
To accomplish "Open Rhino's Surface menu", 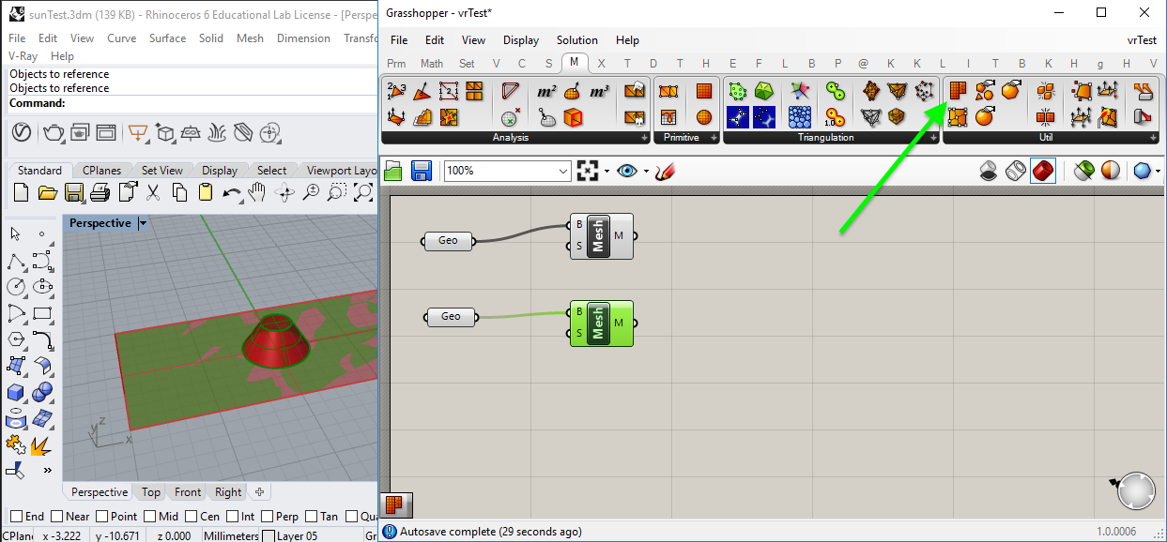I will click(x=167, y=38).
